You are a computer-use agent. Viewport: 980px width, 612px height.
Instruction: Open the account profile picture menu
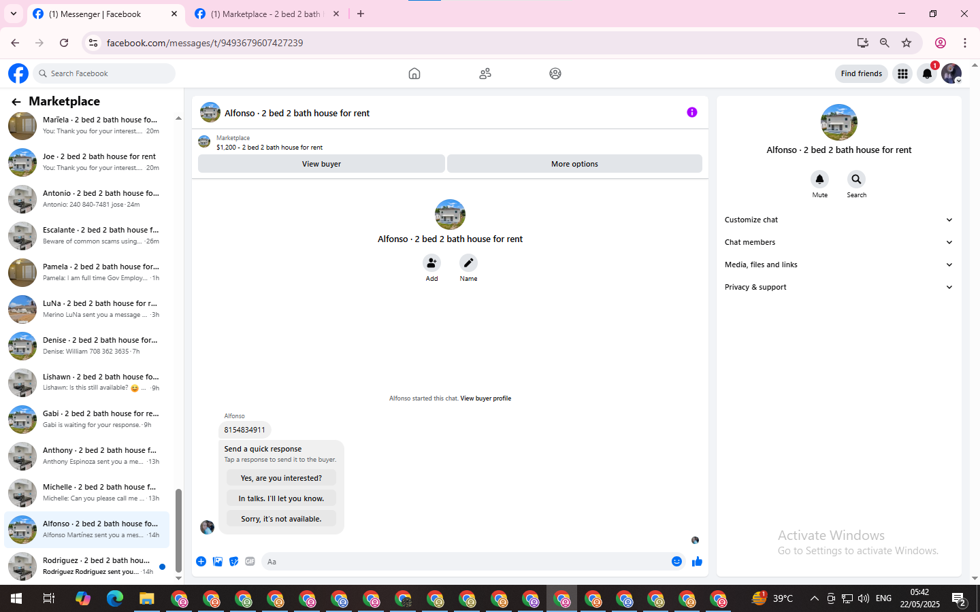pyautogui.click(x=951, y=73)
